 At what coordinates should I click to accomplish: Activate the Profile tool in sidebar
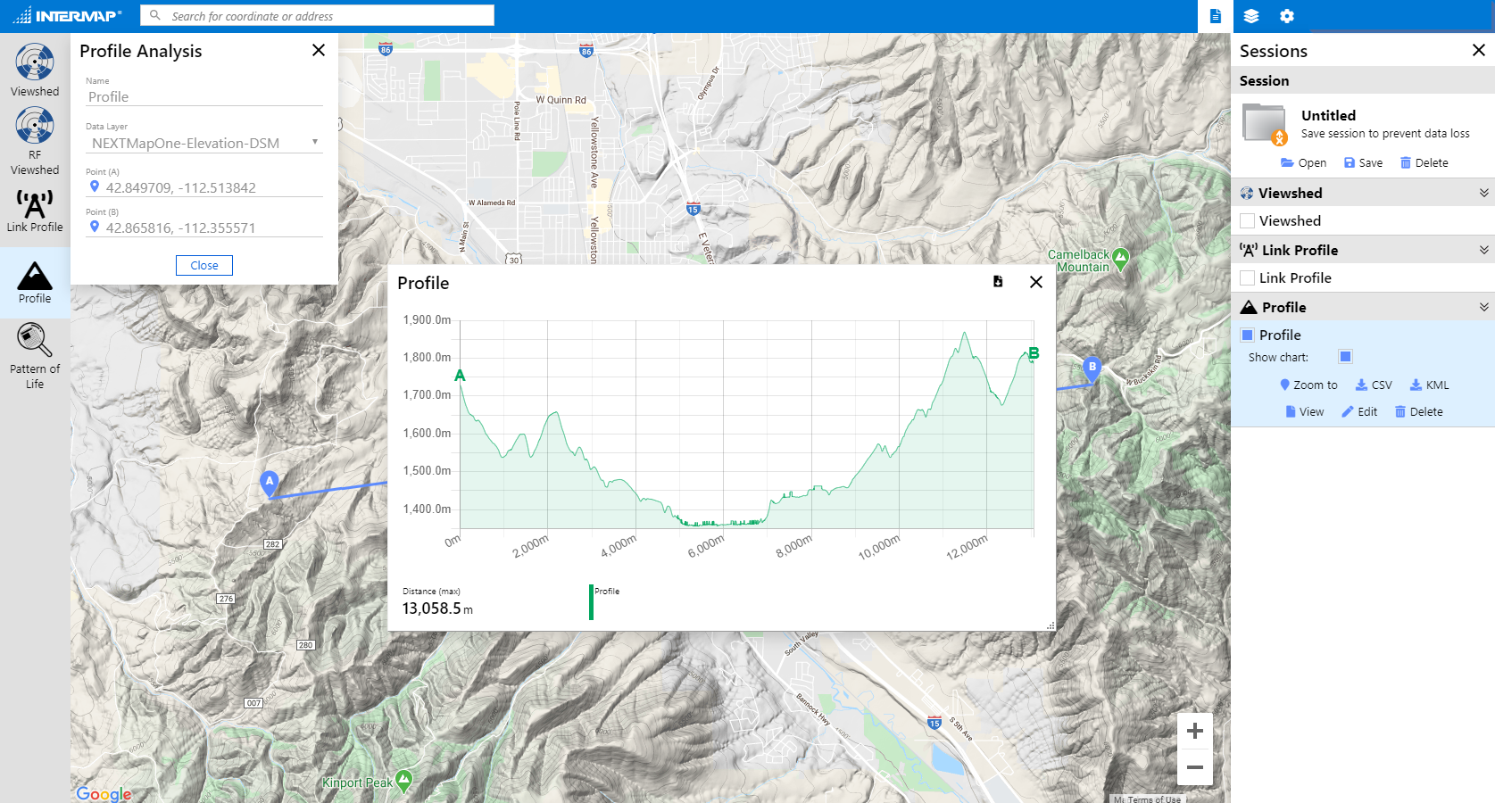pos(35,278)
